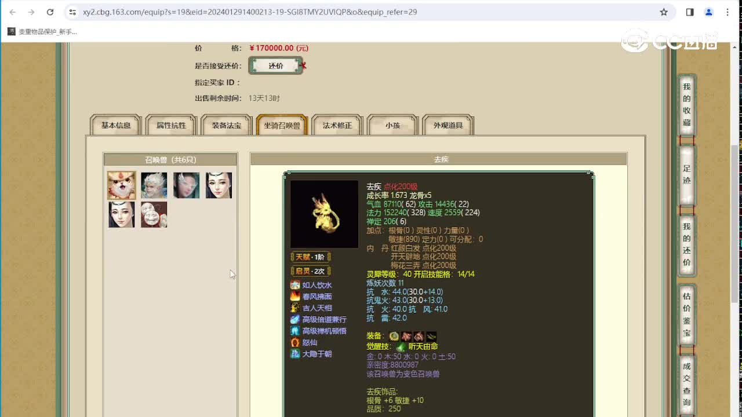Select the fourth pet portrait in top row
The height and width of the screenshot is (417, 742).
[x=219, y=185]
